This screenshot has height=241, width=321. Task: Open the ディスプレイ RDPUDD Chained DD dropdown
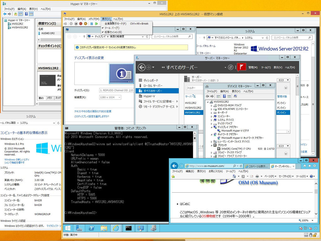[117, 90]
